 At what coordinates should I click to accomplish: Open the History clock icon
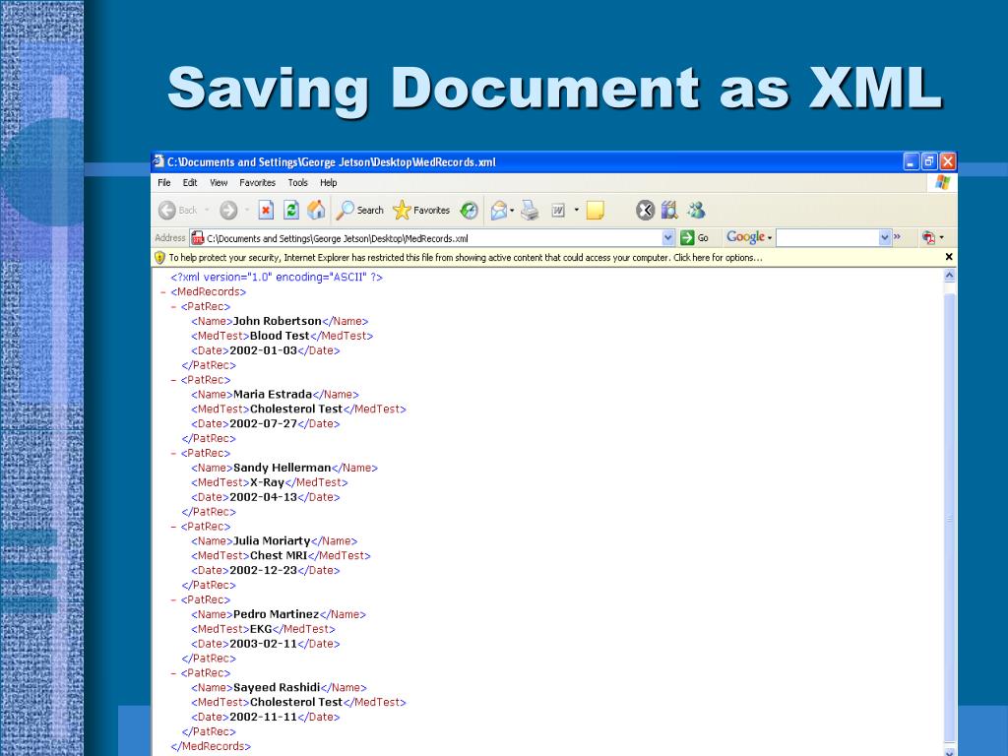(470, 211)
